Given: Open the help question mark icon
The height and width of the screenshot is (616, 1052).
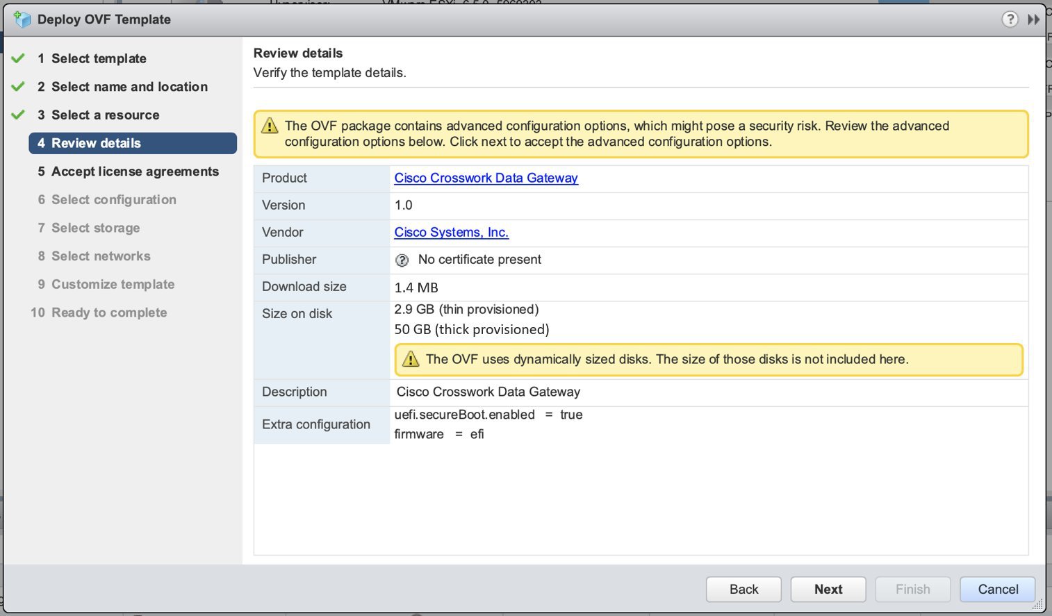Looking at the screenshot, I should (1010, 19).
